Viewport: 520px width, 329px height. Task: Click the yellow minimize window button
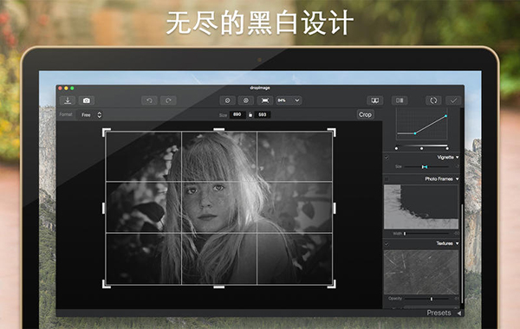point(66,88)
